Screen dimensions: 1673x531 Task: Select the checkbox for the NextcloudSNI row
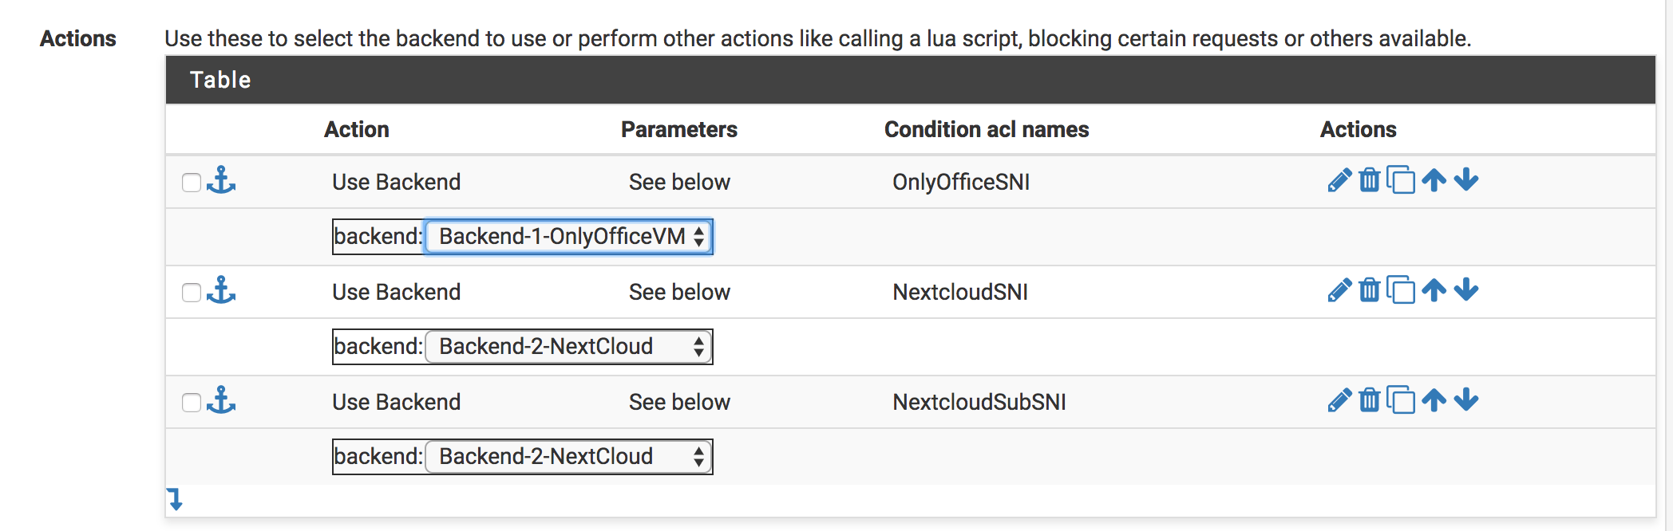click(x=192, y=293)
